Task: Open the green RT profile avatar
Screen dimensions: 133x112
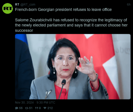Action: [x=7, y=9]
